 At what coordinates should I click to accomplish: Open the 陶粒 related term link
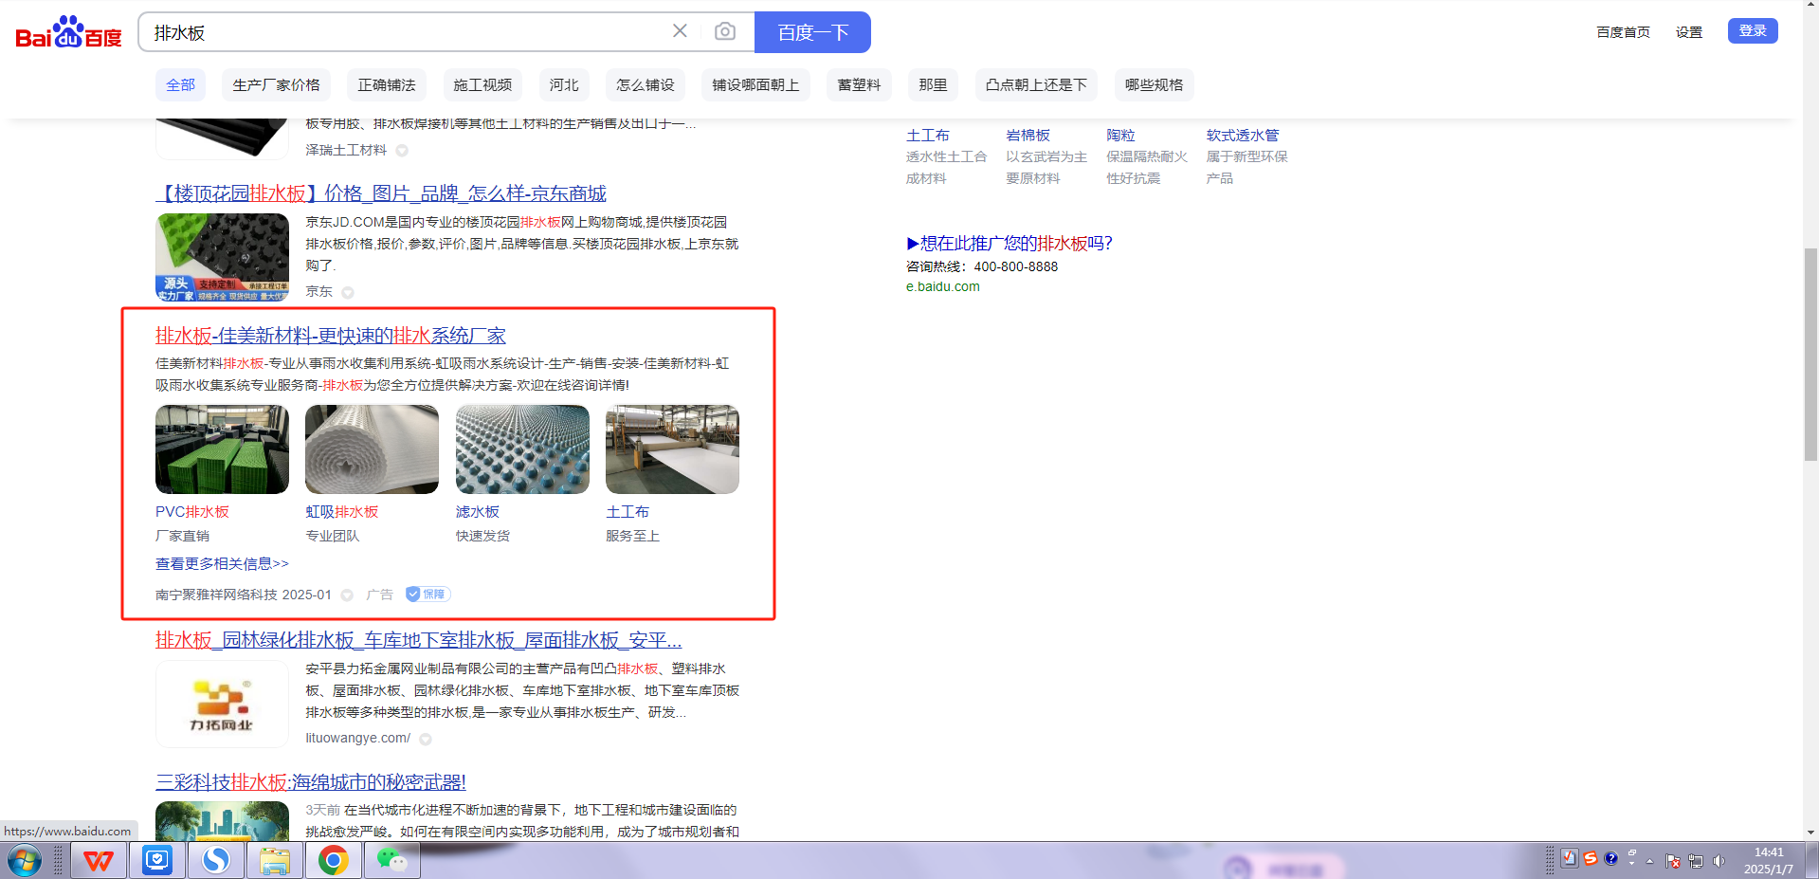click(1120, 136)
